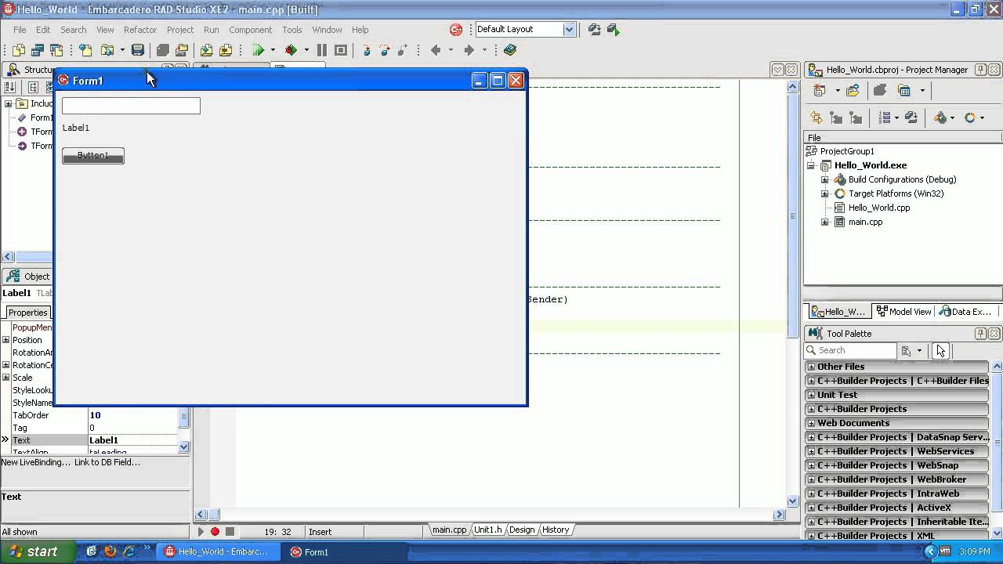The height and width of the screenshot is (564, 1003).
Task: Expand the Other Files palette category
Action: pyautogui.click(x=811, y=367)
